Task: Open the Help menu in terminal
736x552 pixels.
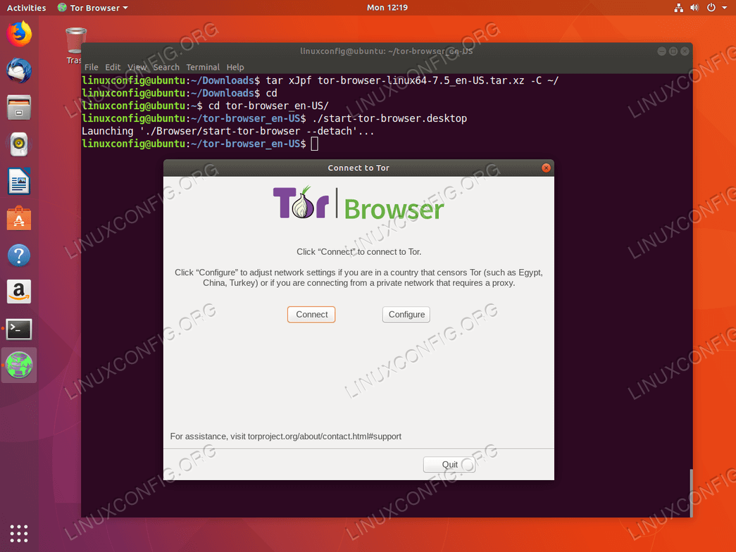Action: pyautogui.click(x=235, y=67)
